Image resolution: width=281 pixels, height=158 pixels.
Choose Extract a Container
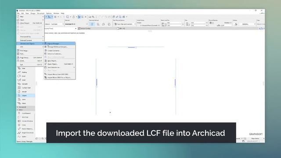(60, 54)
